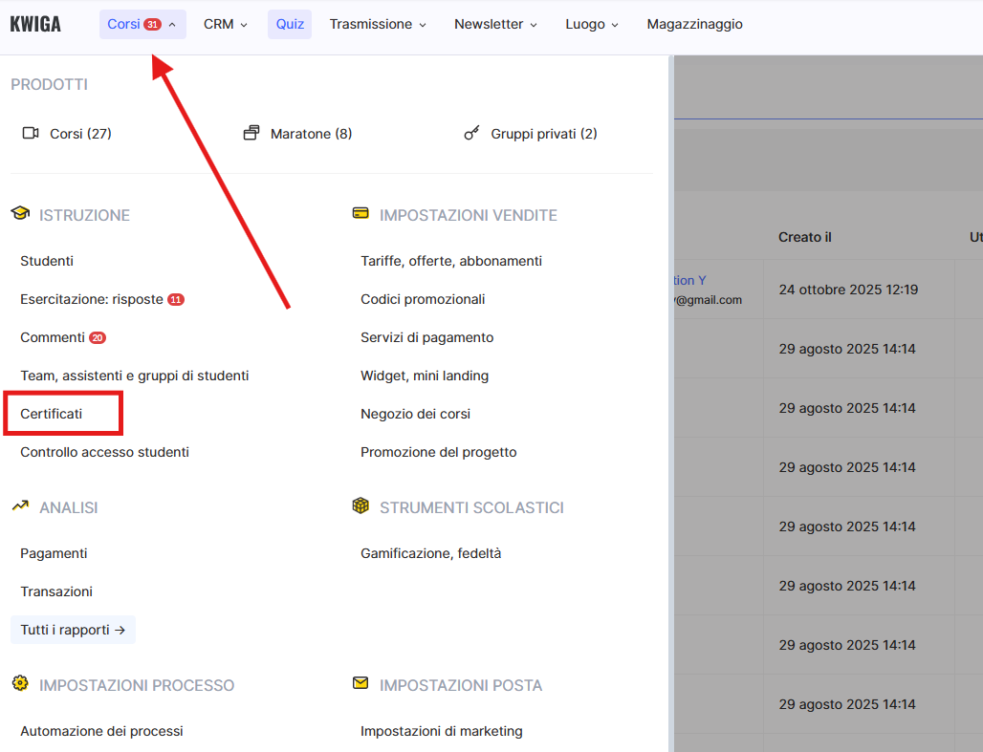Click the envelope Impostazioni Posta icon
The height and width of the screenshot is (752, 983).
click(360, 684)
